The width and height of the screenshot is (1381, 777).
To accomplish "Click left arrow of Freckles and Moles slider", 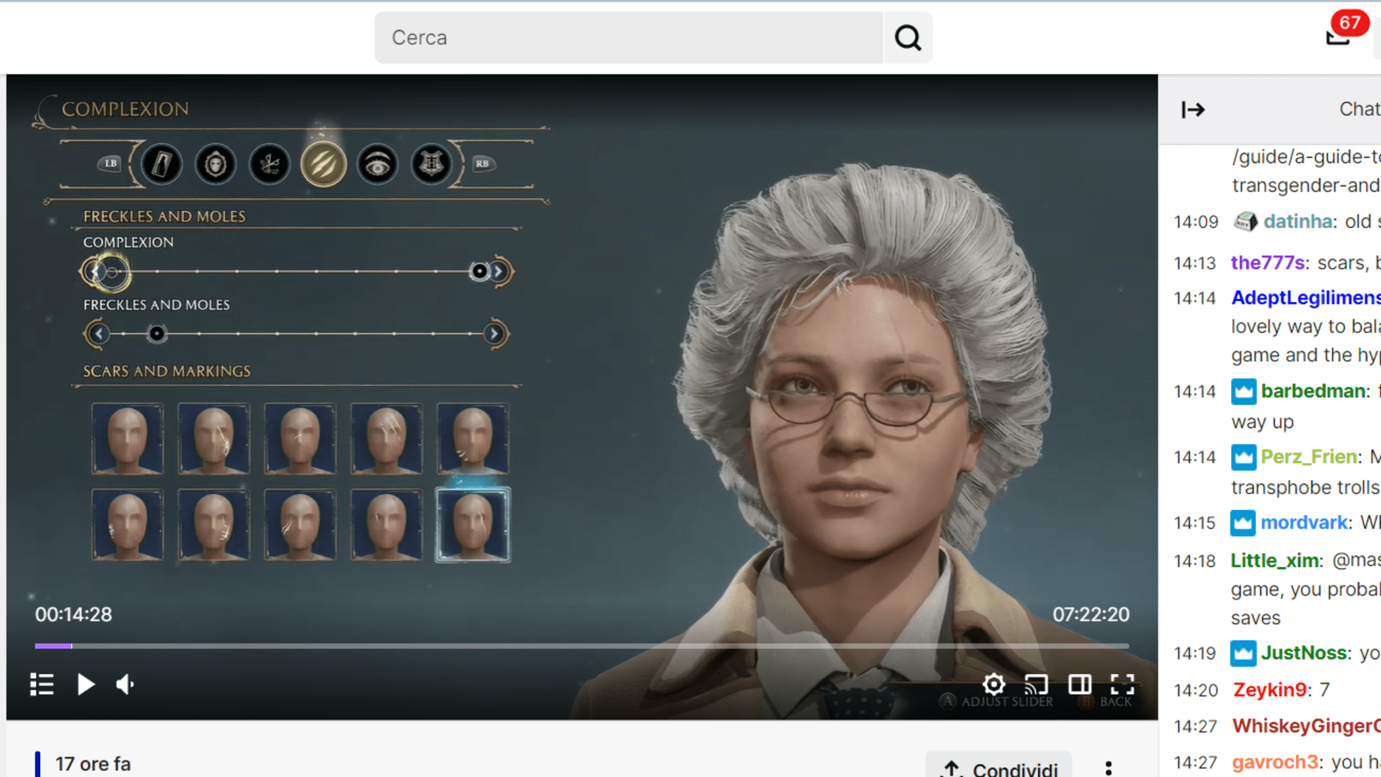I will coord(98,333).
